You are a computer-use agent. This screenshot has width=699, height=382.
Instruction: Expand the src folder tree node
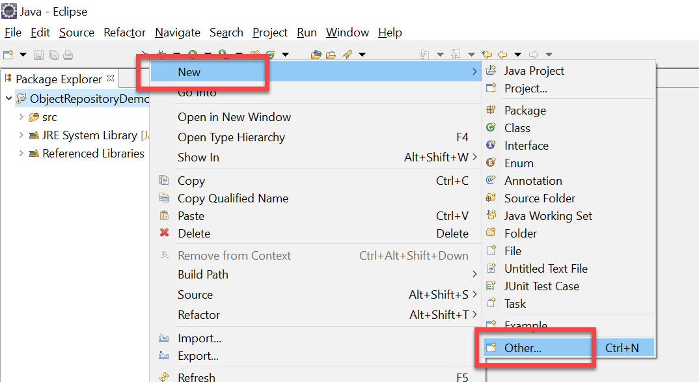[x=21, y=117]
